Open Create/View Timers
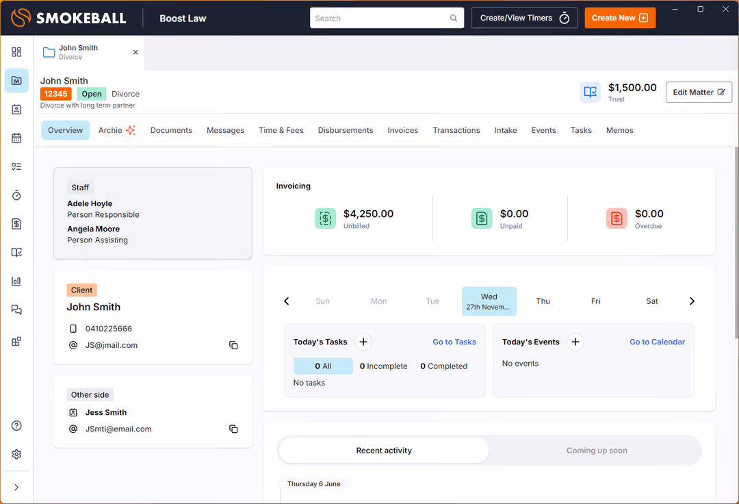739x504 pixels. click(x=525, y=18)
